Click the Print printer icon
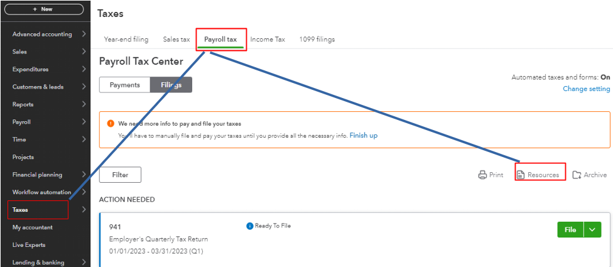 click(x=482, y=175)
